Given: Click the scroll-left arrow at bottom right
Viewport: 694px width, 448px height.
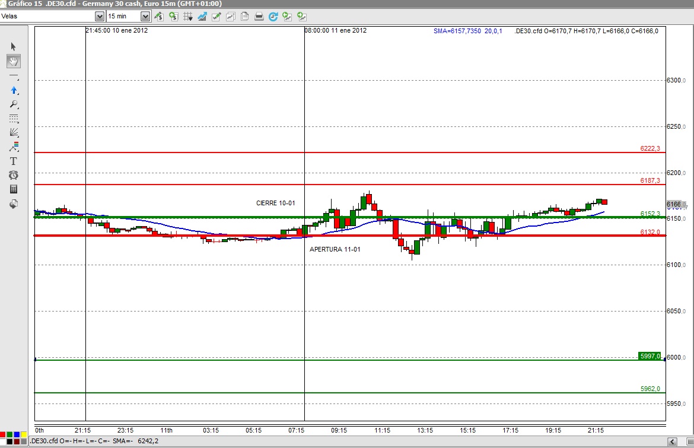Looking at the screenshot, I should [x=672, y=442].
